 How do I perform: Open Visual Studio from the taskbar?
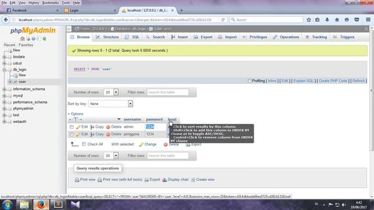point(75,205)
